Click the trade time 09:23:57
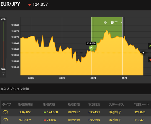151x124 pixels. click(74, 112)
